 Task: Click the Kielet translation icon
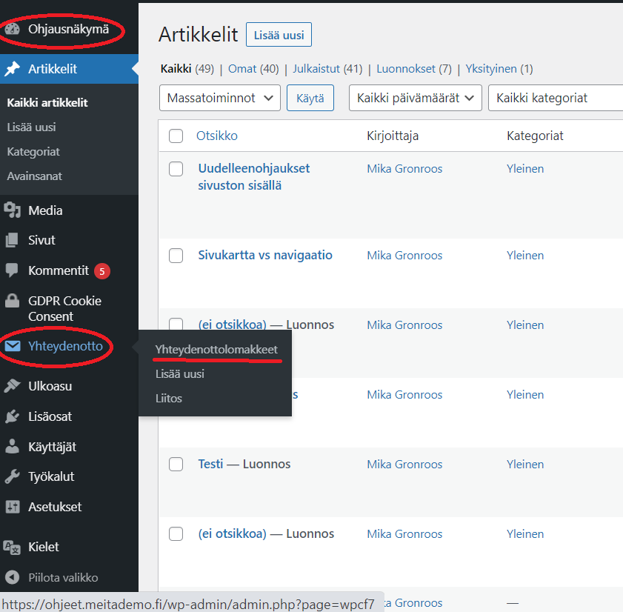pos(12,548)
